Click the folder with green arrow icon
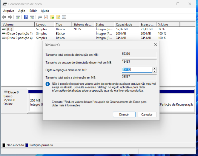Image resolution: width=198 pixels, height=156 pixels. coord(52,17)
